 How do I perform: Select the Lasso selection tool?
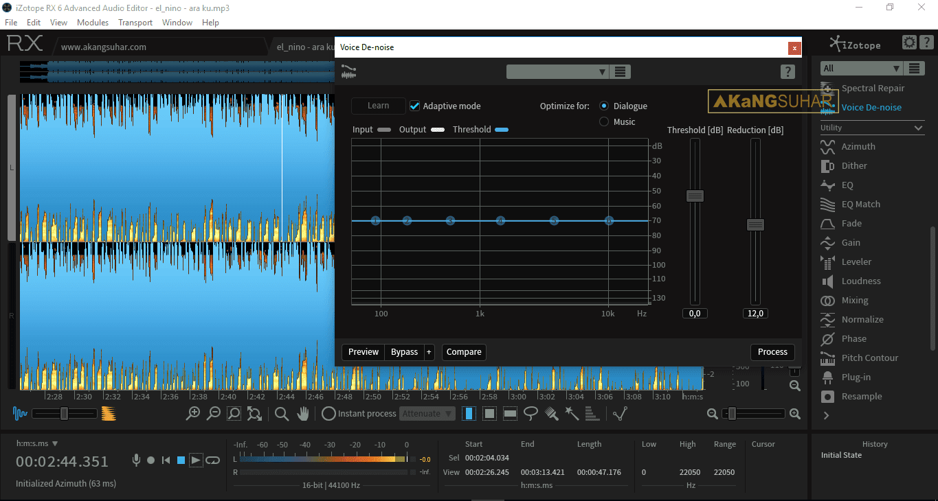(531, 413)
